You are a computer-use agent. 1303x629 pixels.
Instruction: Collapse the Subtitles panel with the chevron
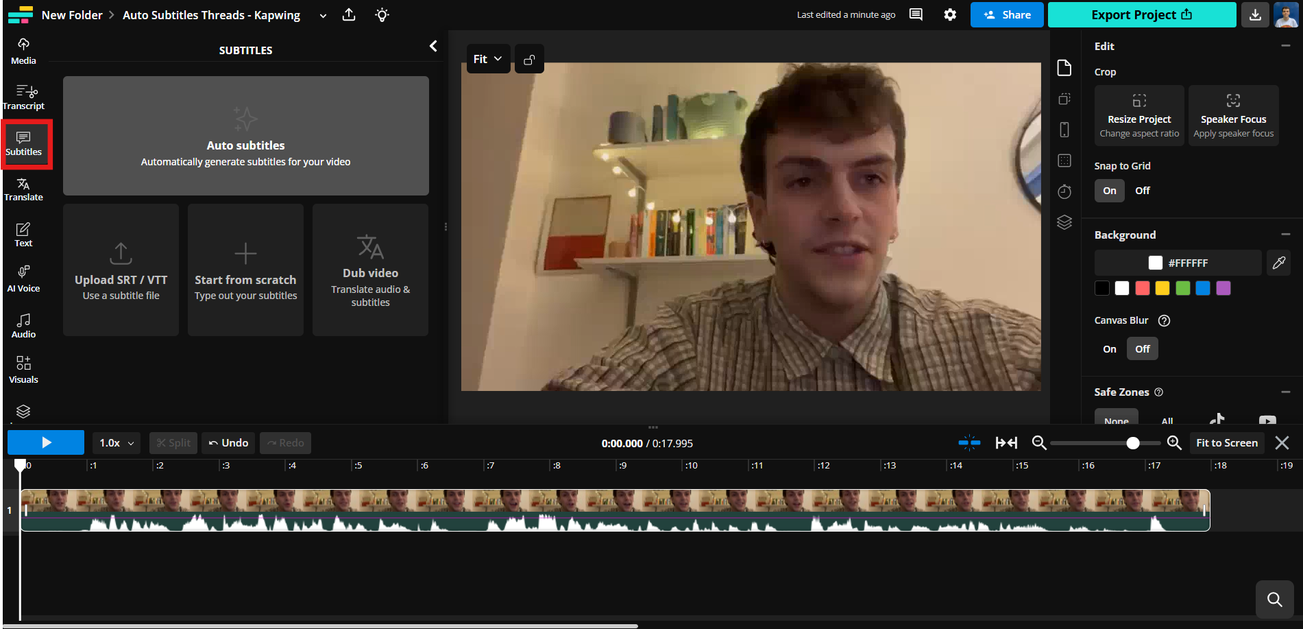pyautogui.click(x=433, y=45)
